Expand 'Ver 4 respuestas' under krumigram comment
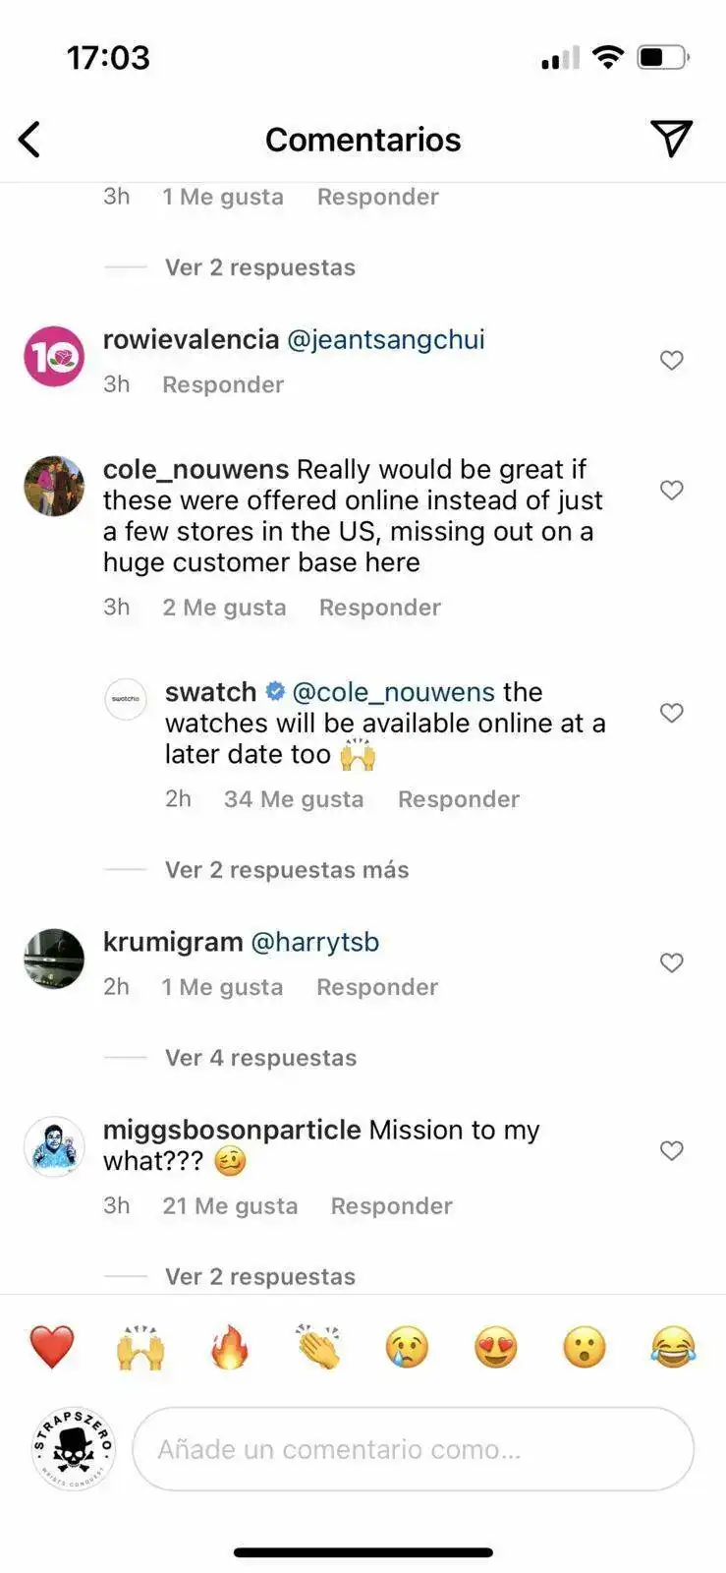Image resolution: width=726 pixels, height=1573 pixels. point(260,1058)
